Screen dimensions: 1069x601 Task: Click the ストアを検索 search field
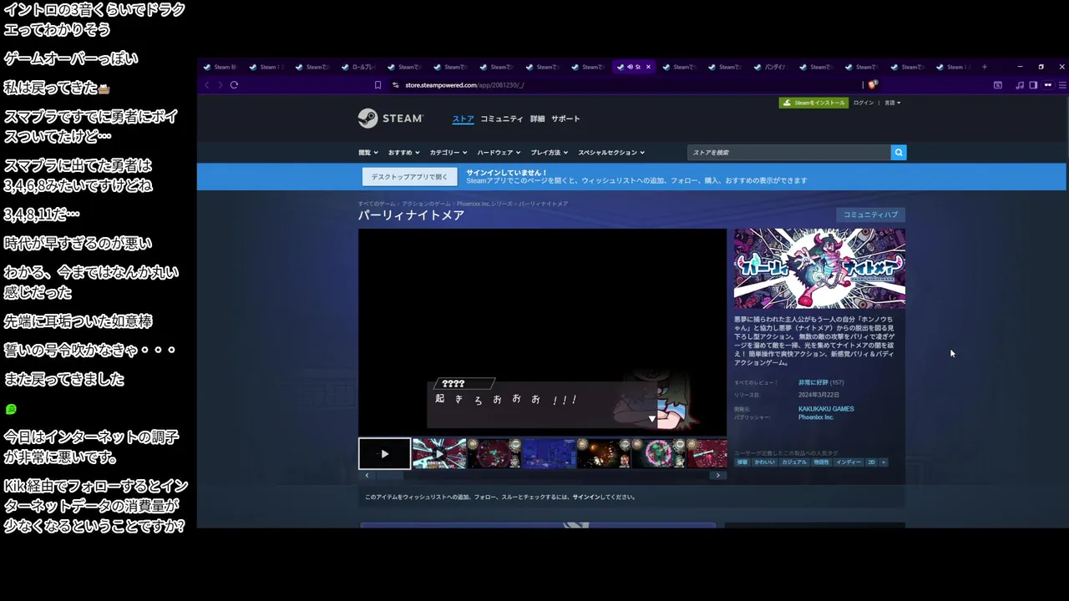point(789,153)
